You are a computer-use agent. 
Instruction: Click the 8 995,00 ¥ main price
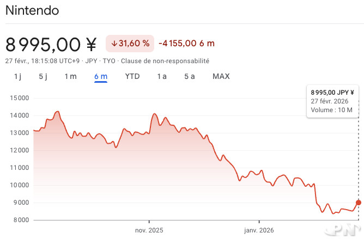tap(51, 44)
